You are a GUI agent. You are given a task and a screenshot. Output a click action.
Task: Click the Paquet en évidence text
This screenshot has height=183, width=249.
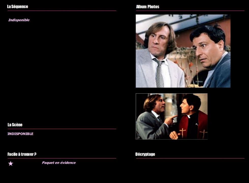59,163
